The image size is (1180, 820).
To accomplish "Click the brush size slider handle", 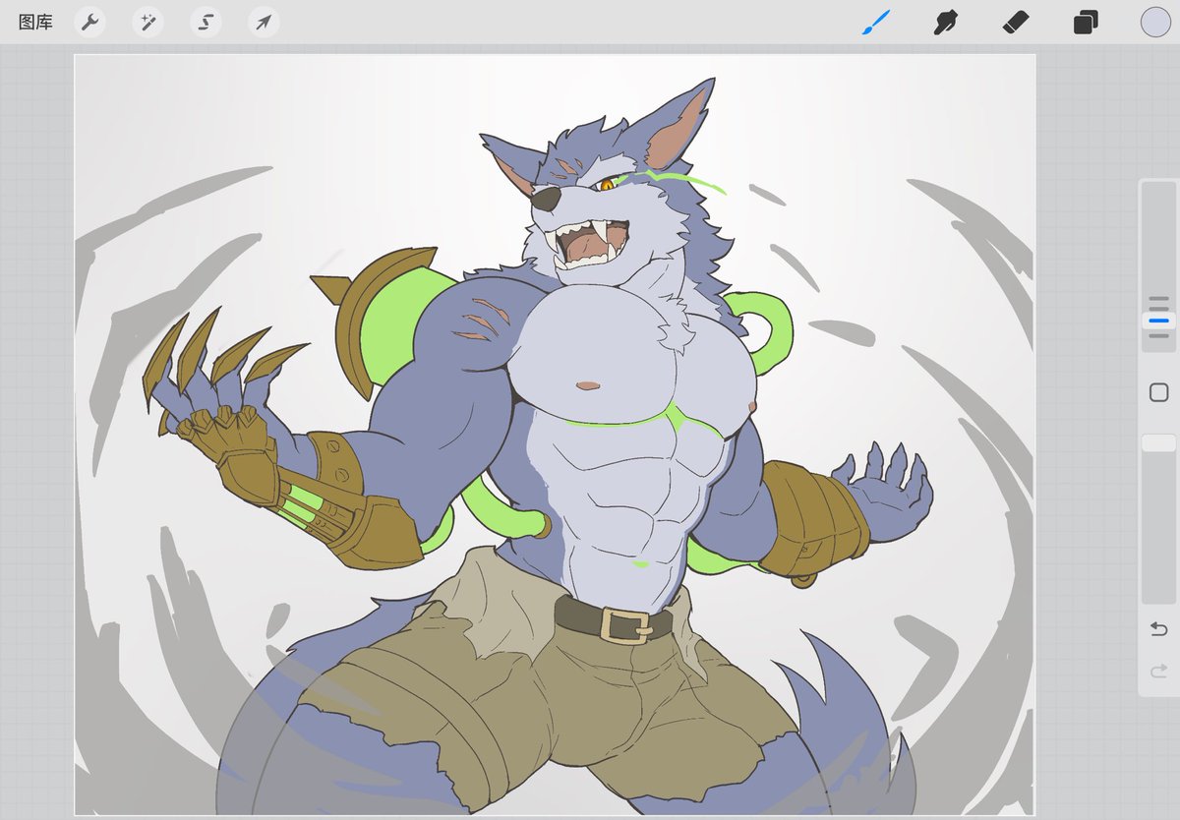I will [1158, 321].
